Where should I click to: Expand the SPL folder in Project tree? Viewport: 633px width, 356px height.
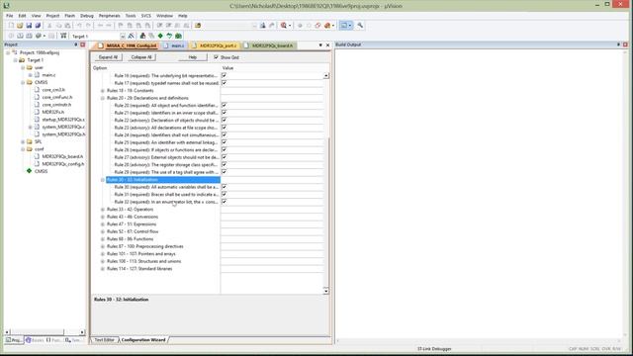point(23,141)
